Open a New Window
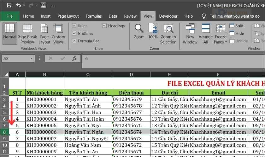The image size is (265, 157). pos(190,34)
